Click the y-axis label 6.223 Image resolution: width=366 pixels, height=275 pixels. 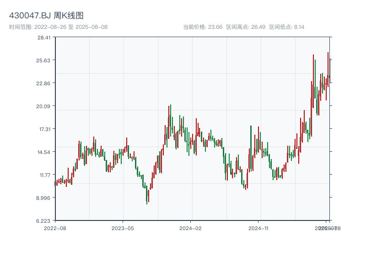[x=43, y=221]
